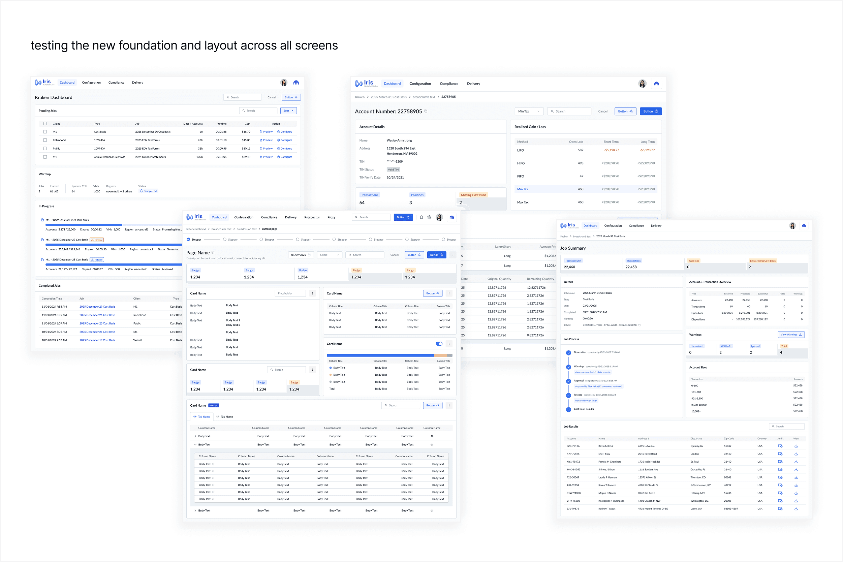
Task: Download results for Shirley J Dixon
Action: pyautogui.click(x=796, y=470)
